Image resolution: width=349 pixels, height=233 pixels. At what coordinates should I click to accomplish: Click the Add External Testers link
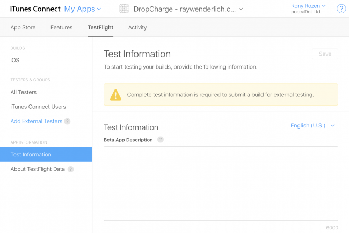37,121
